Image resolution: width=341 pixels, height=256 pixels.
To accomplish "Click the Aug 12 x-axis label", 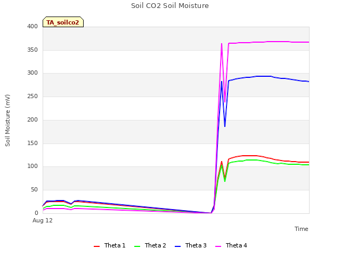I will (x=43, y=220).
